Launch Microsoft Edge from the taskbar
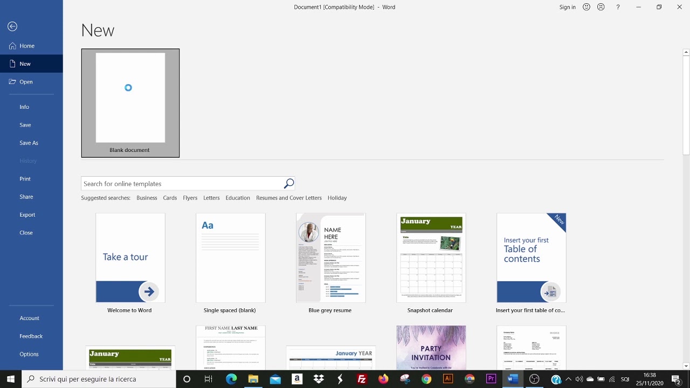Screen dimensions: 690x388 [x=231, y=379]
